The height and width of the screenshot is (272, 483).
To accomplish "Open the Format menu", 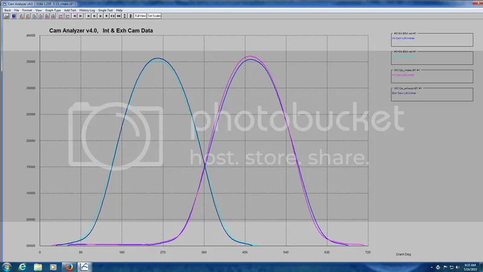I will pyautogui.click(x=27, y=10).
